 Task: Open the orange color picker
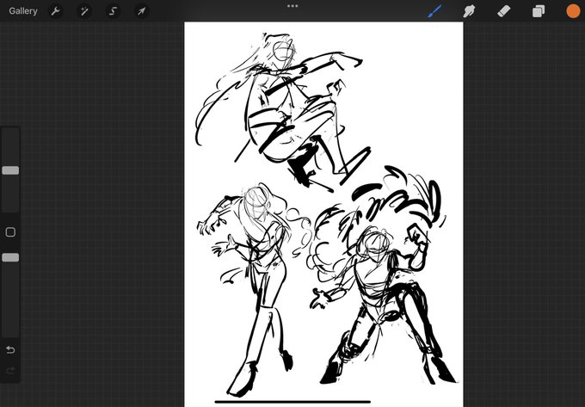point(573,11)
